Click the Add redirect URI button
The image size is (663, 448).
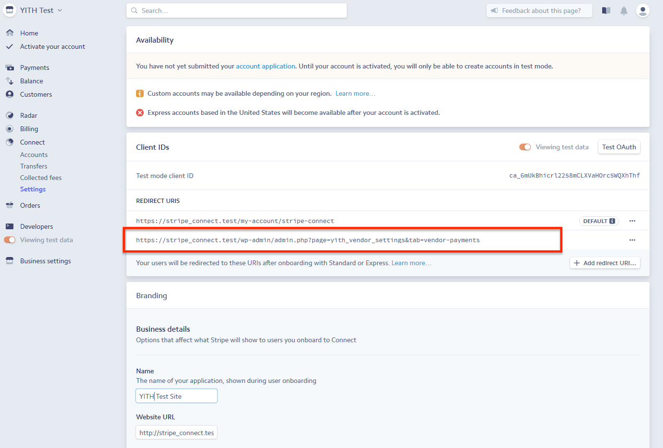[x=605, y=263]
